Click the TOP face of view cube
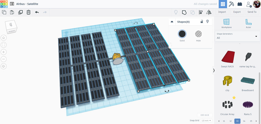 pyautogui.click(x=11, y=24)
